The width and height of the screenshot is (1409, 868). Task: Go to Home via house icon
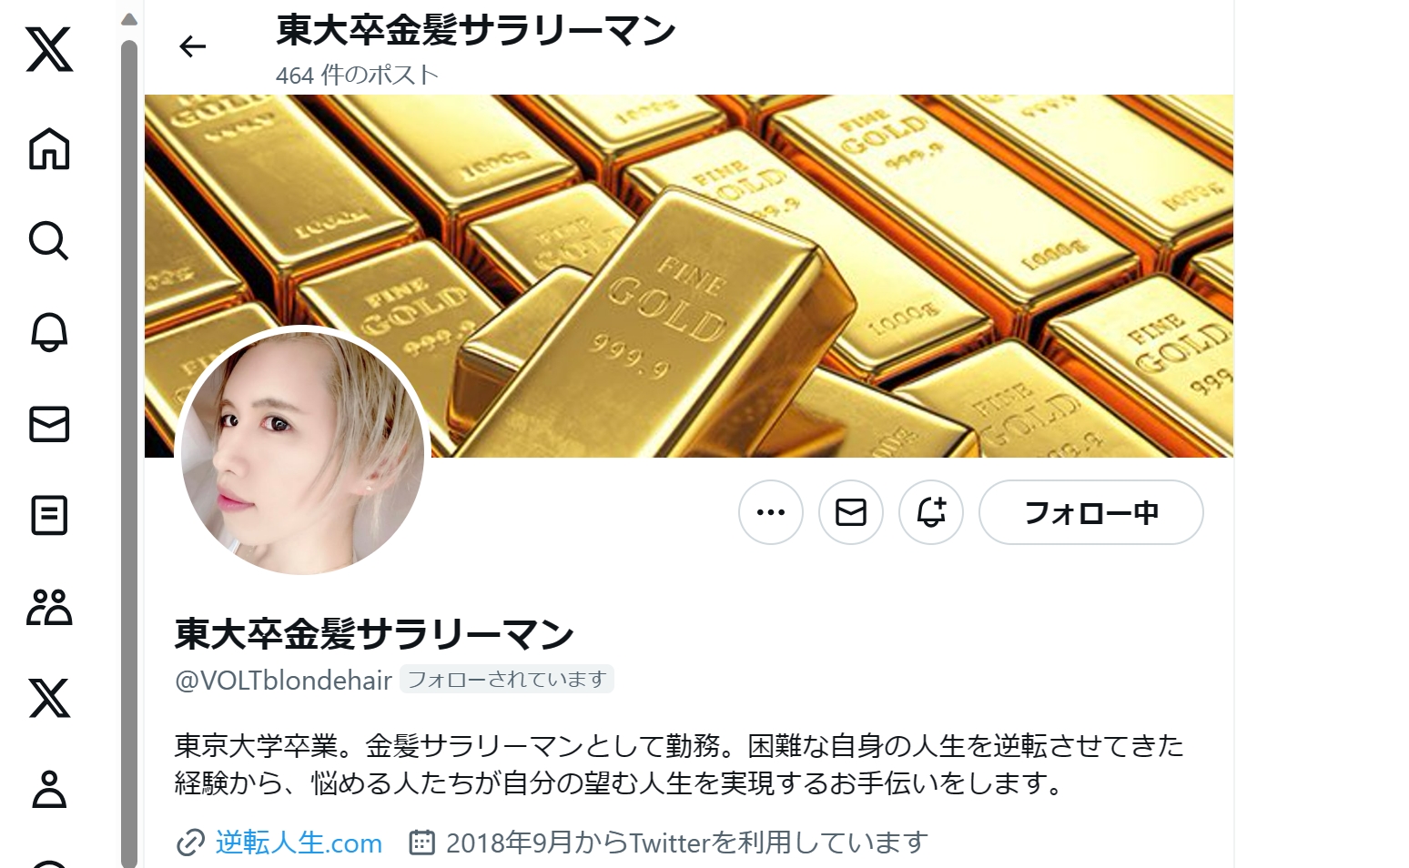click(49, 148)
